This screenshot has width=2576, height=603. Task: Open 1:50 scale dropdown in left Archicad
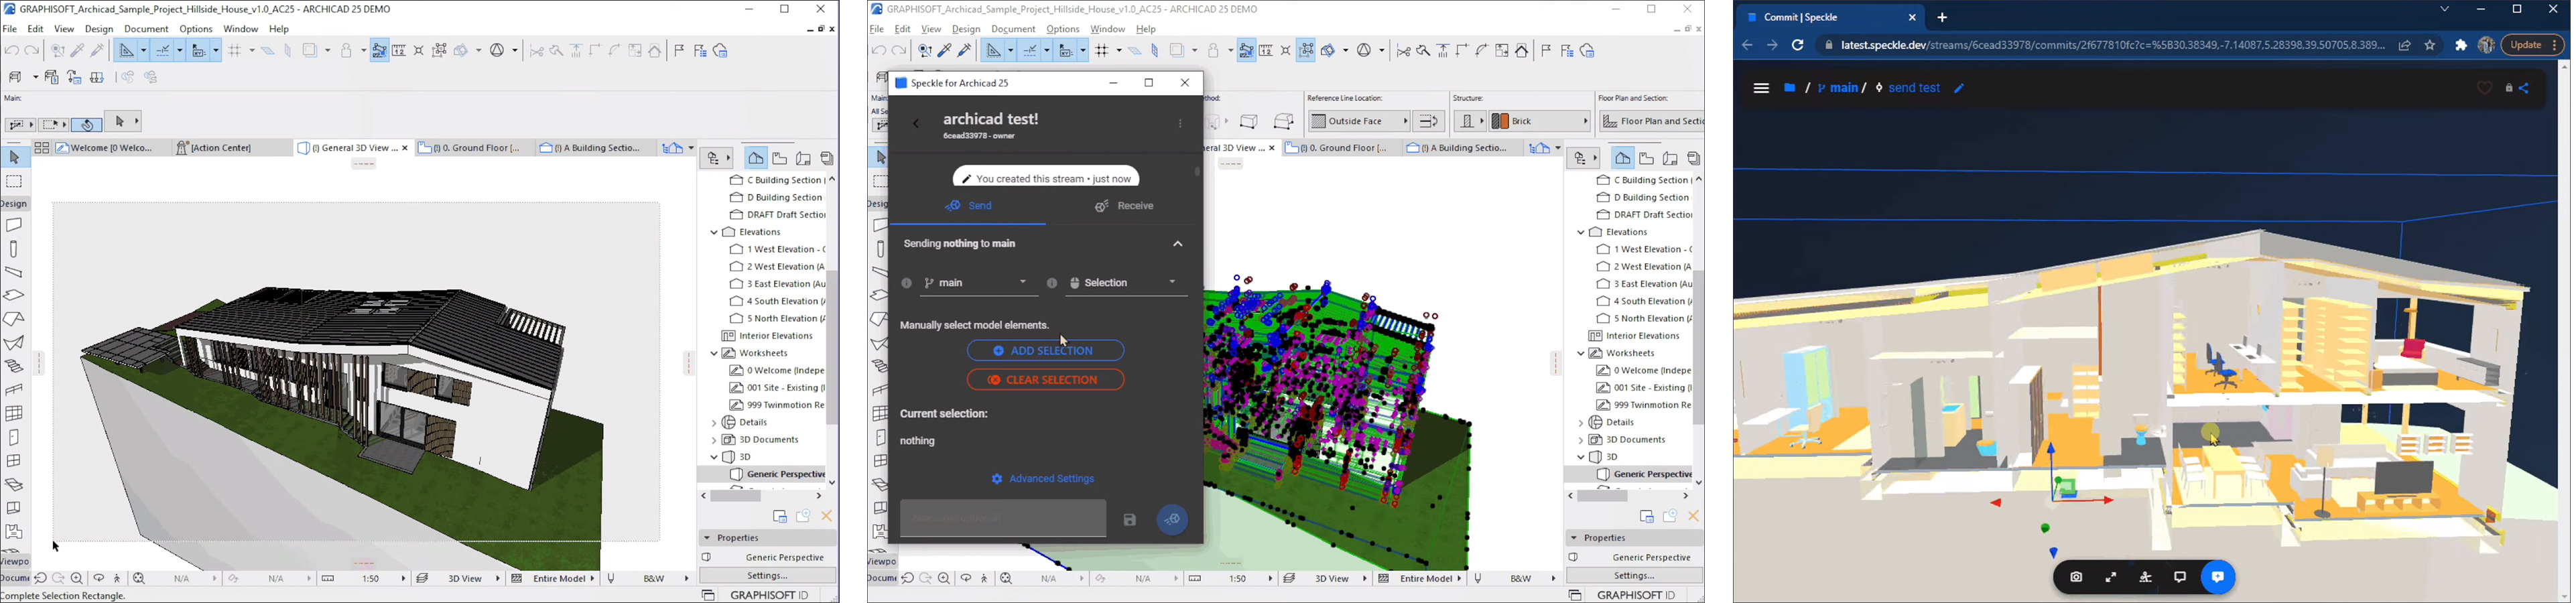364,579
